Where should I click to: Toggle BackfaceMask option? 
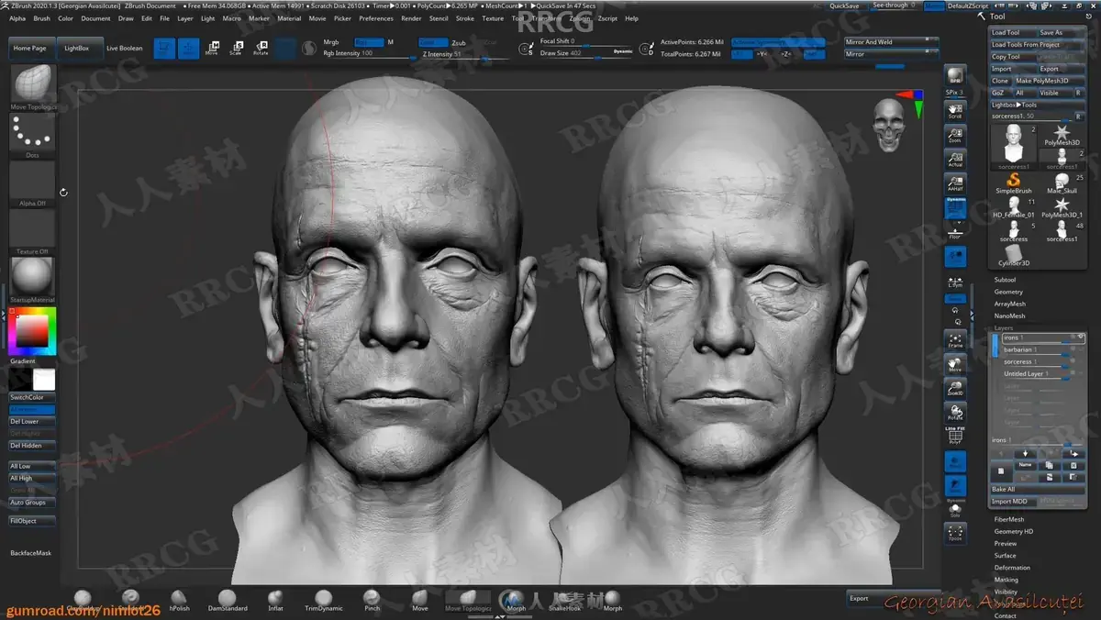click(x=31, y=553)
